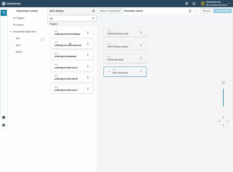Open the Orchestrate User account dropdown

coord(229,4)
